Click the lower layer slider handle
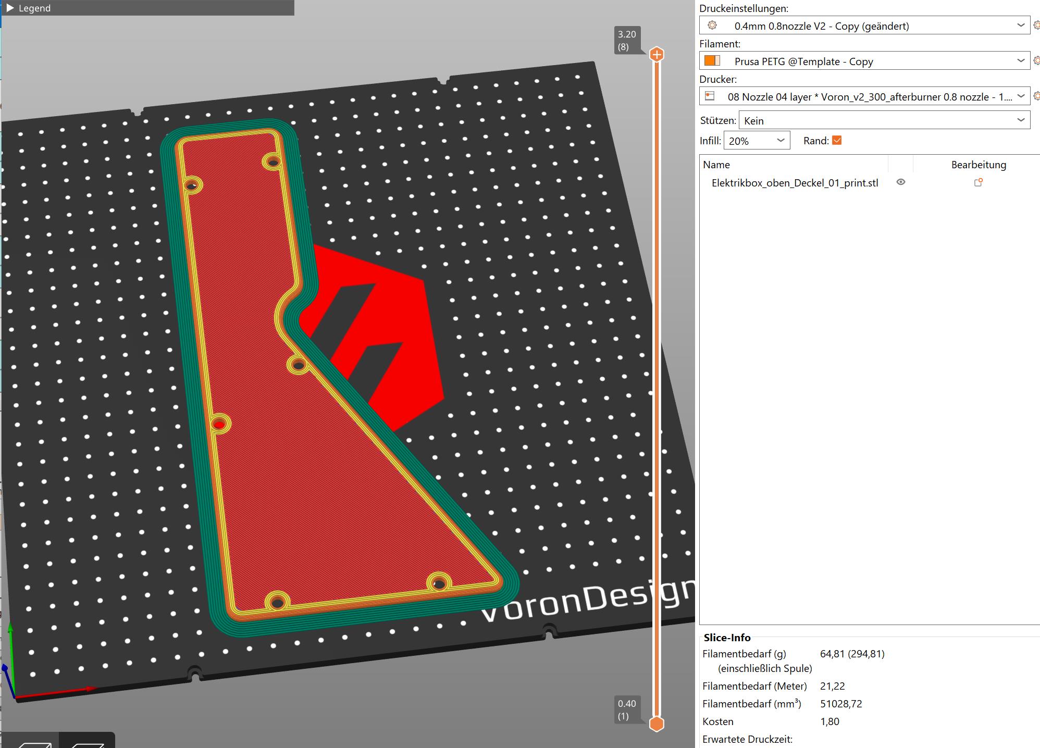Image resolution: width=1040 pixels, height=748 pixels. pos(657,724)
